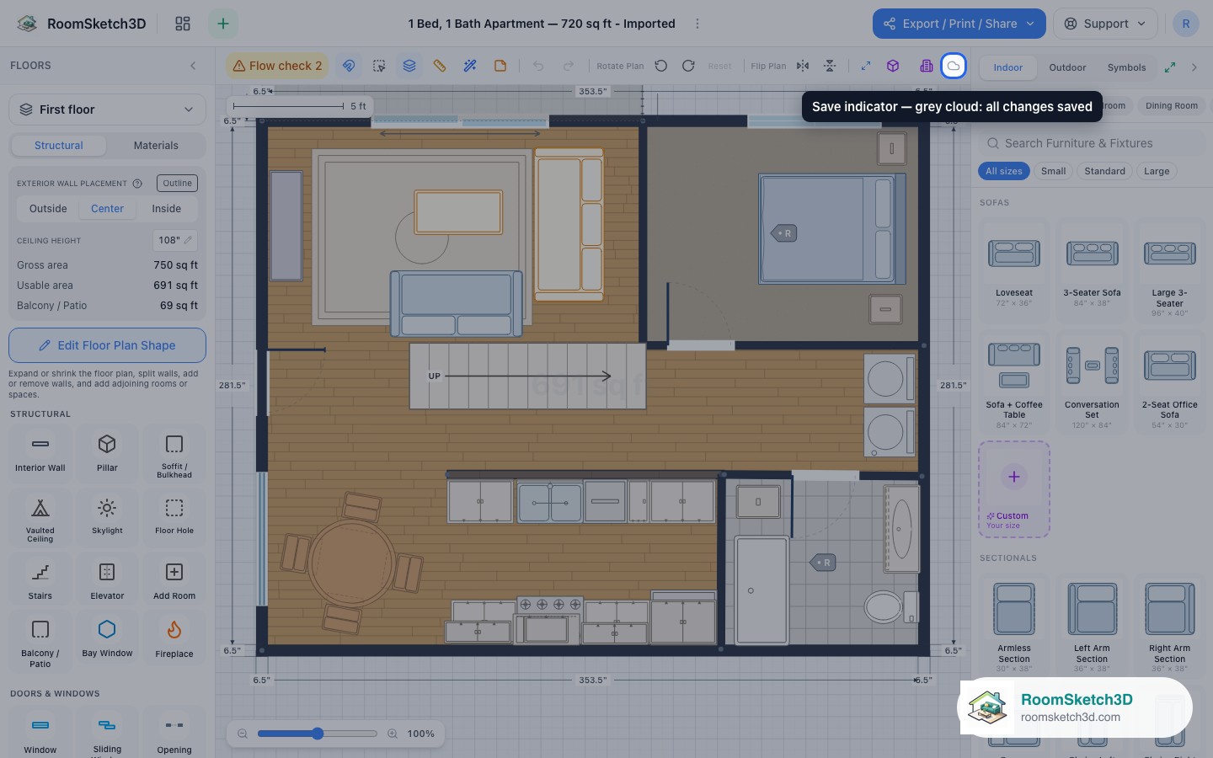This screenshot has height=758, width=1213.
Task: Expand the First floor dropdown
Action: [107, 109]
